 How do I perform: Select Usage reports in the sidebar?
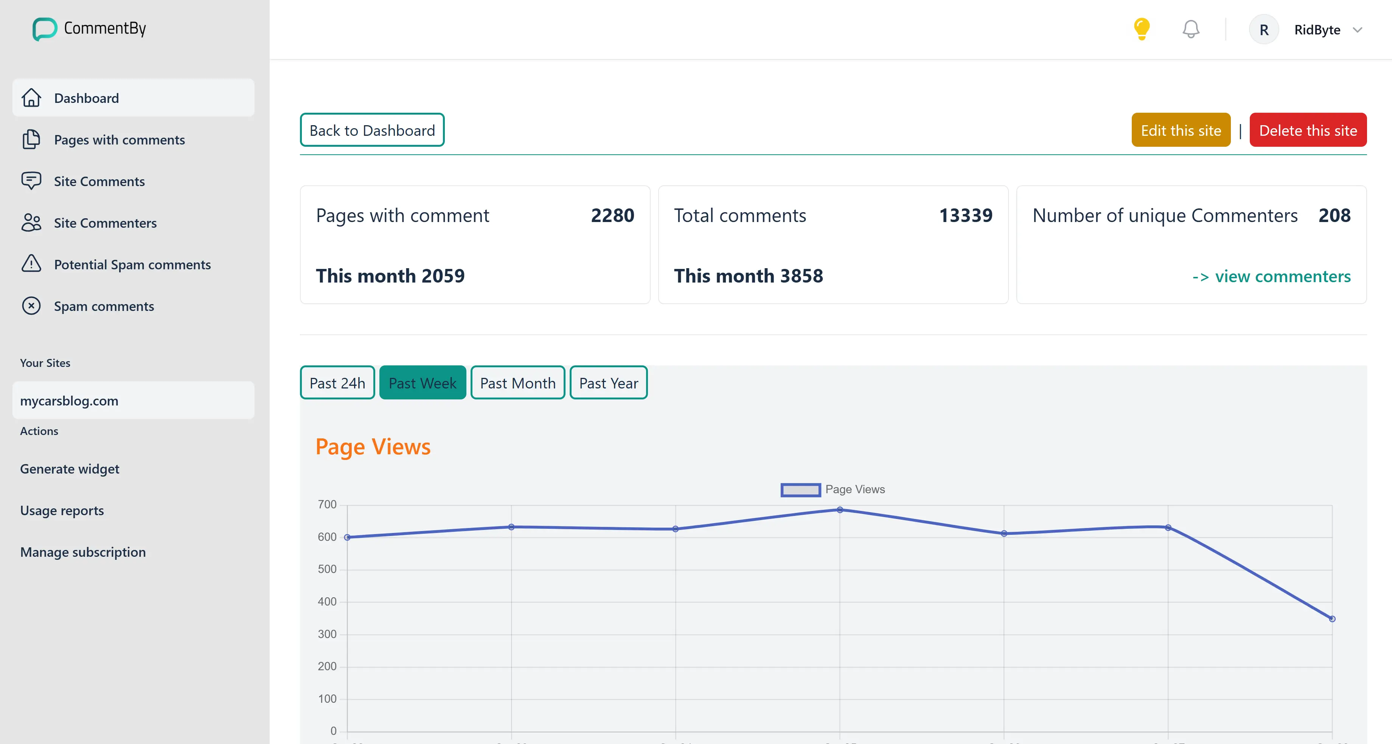62,510
